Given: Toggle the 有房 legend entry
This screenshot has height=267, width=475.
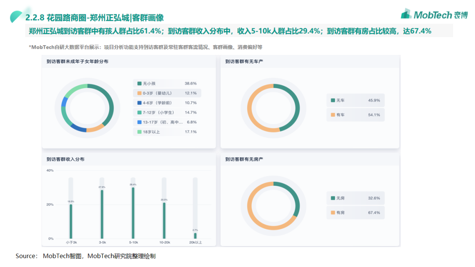Looking at the screenshot, I should (355, 213).
